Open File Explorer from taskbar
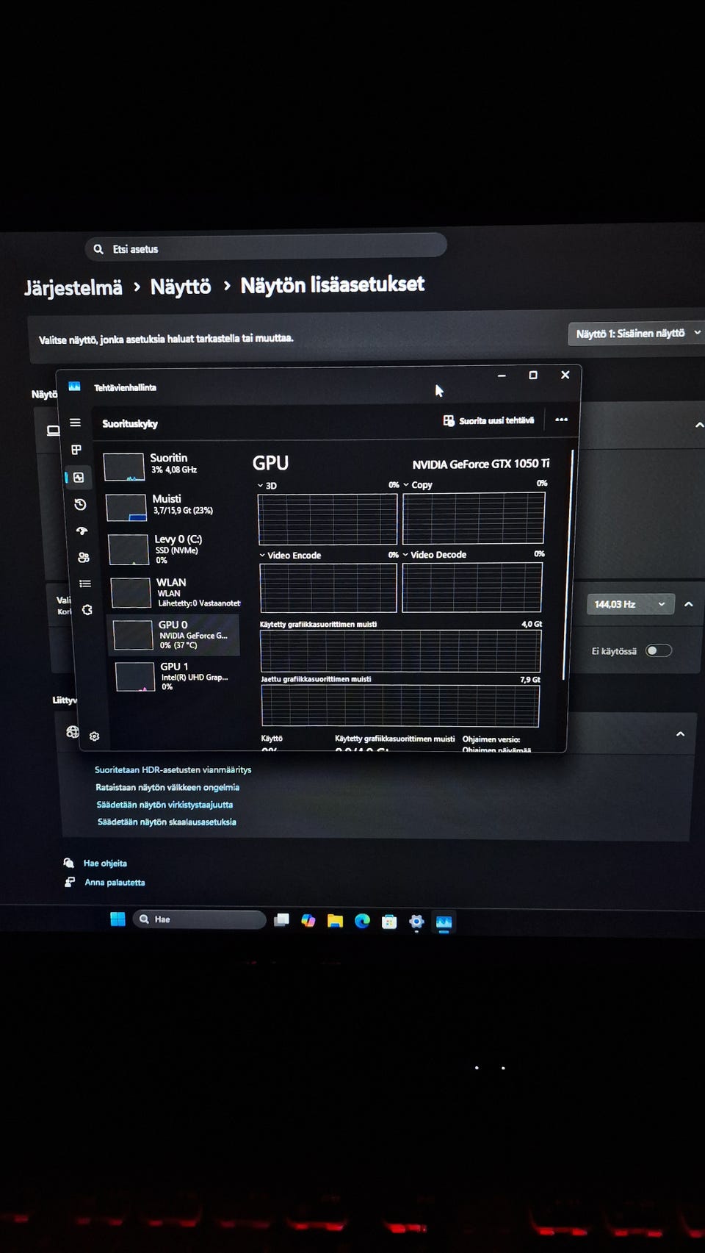Viewport: 705px width, 1253px height. click(336, 921)
